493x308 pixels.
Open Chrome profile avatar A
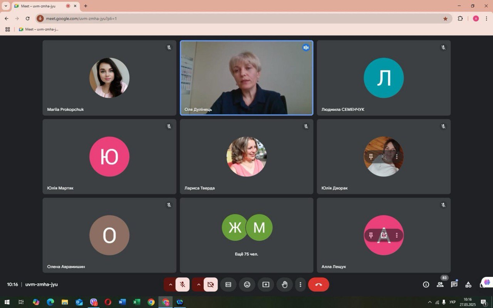coord(476,18)
